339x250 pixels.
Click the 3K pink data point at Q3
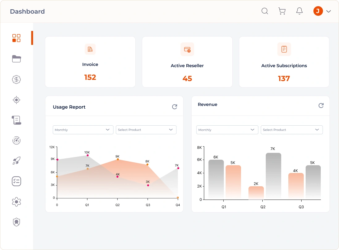(x=148, y=185)
